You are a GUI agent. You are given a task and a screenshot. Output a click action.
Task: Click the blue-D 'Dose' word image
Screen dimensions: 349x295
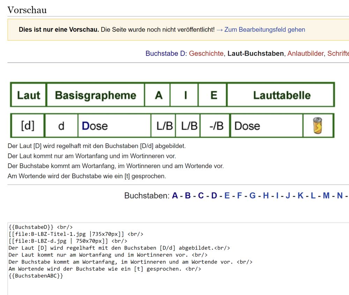(x=95, y=126)
